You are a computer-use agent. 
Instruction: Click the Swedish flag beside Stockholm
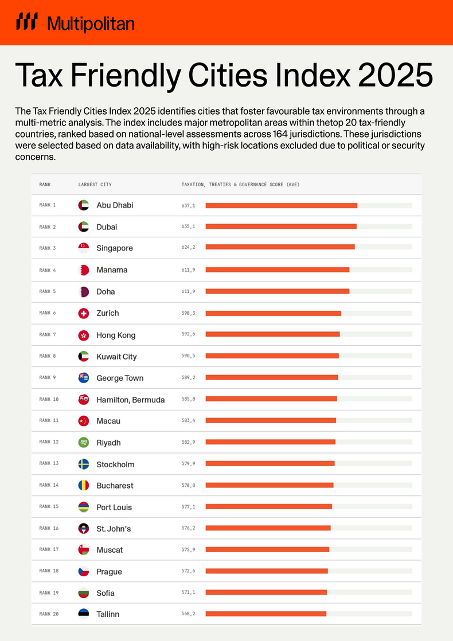click(84, 464)
